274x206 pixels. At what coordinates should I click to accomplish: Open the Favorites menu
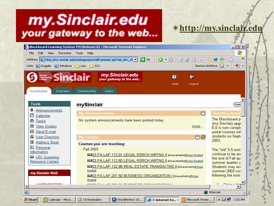tap(65, 53)
